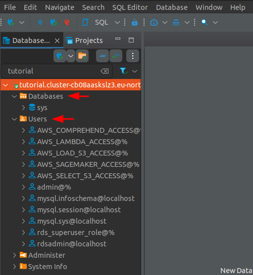Collapse the tutorial.cluster connection node

[x=5, y=85]
